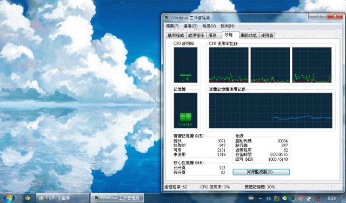Switch to the 應用程式 tab
The width and height of the screenshot is (346, 203).
pos(176,35)
